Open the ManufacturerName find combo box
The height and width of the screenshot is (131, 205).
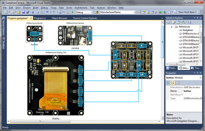click(x=117, y=12)
